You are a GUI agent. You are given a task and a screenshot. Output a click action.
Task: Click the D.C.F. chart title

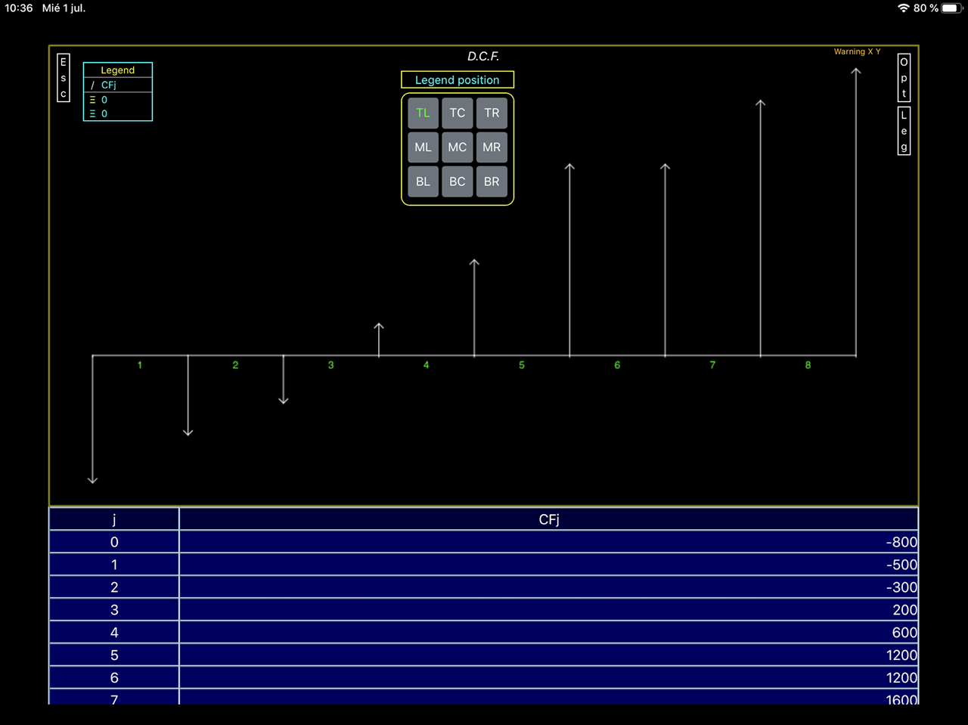483,57
